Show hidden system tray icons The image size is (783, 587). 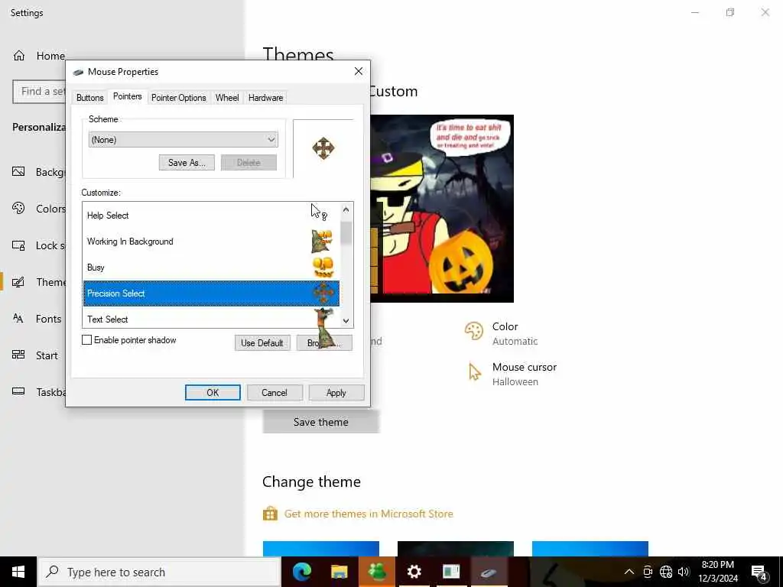click(x=629, y=572)
